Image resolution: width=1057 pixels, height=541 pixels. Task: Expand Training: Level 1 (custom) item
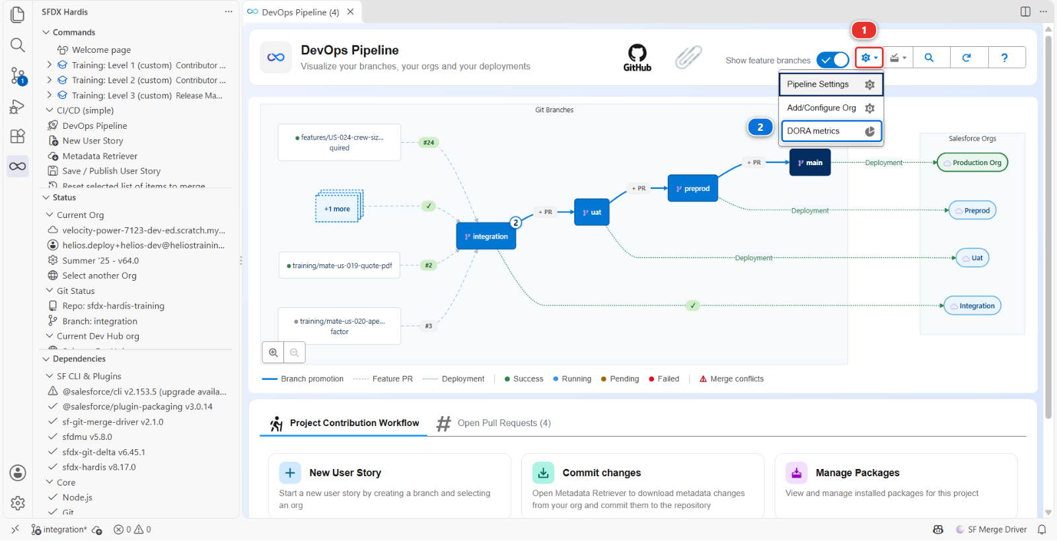(50, 65)
